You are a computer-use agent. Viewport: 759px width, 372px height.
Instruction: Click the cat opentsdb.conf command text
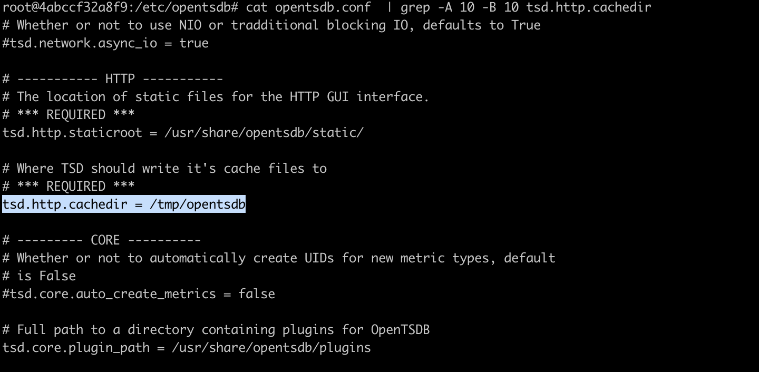click(308, 7)
